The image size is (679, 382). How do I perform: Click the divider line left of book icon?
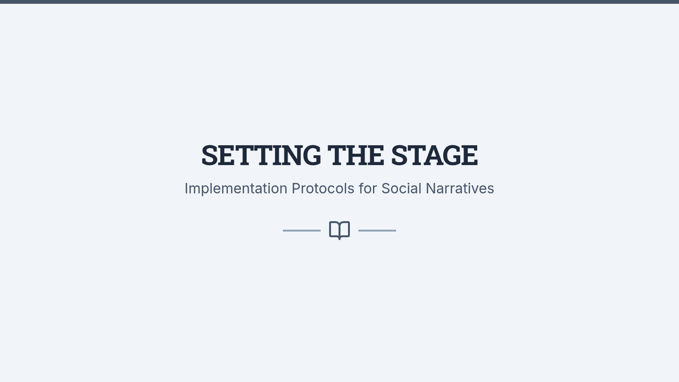click(302, 230)
